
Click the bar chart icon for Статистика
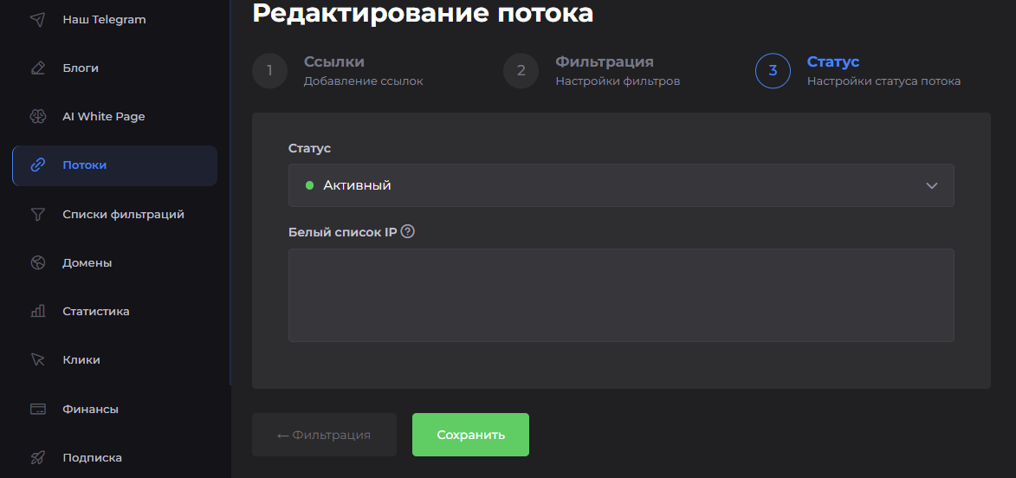tap(38, 312)
